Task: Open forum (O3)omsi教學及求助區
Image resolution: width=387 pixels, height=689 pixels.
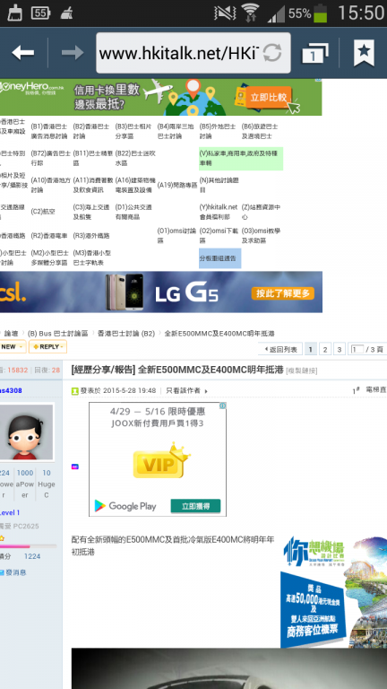Action: (x=261, y=236)
